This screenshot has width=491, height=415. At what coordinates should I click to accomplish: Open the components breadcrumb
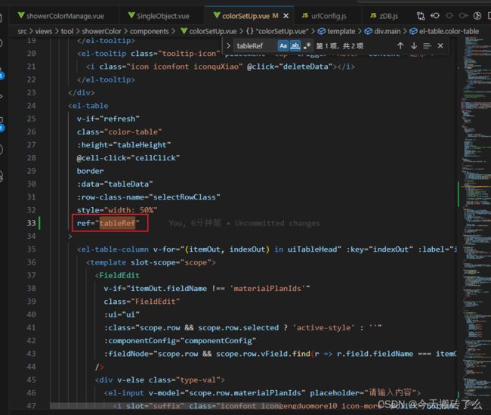(x=149, y=31)
